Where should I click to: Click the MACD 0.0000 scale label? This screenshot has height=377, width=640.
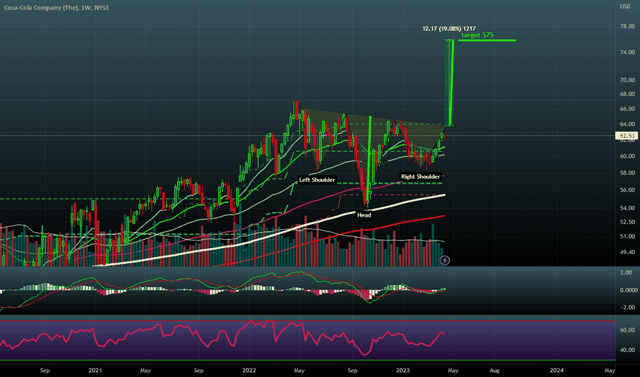[628, 290]
